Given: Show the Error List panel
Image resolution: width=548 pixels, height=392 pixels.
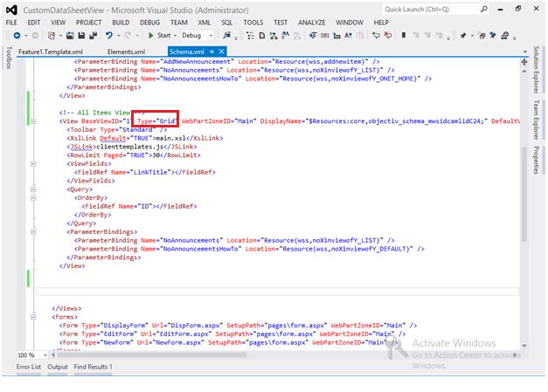Looking at the screenshot, I should point(29,367).
